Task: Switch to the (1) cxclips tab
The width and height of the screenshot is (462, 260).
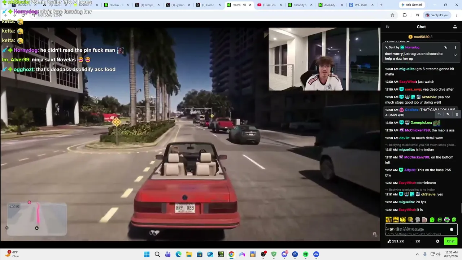Action: [x=147, y=5]
